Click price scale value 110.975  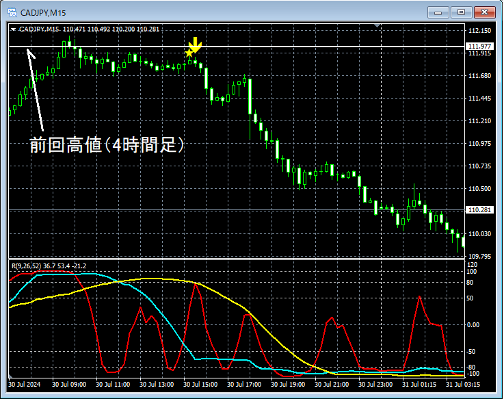pyautogui.click(x=479, y=144)
